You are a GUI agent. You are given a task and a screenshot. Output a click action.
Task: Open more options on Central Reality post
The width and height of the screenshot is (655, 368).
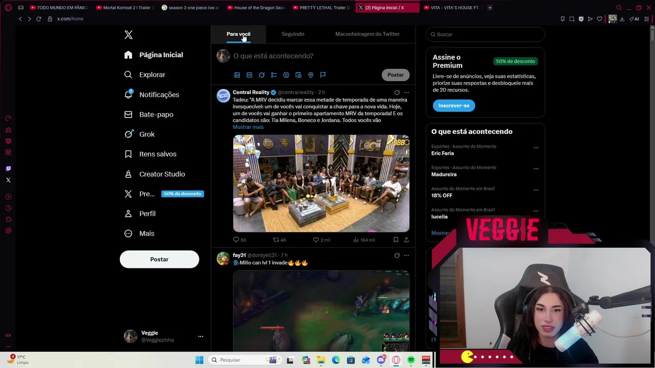[406, 93]
